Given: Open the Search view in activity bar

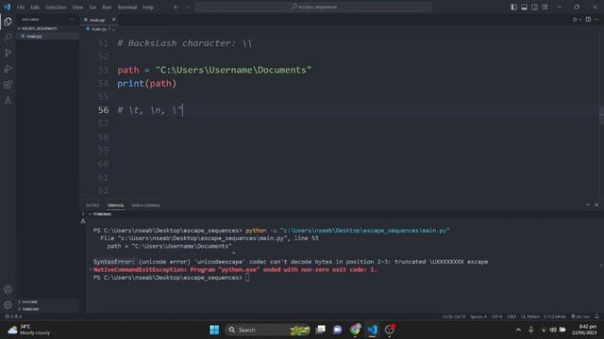Looking at the screenshot, I should pos(8,38).
